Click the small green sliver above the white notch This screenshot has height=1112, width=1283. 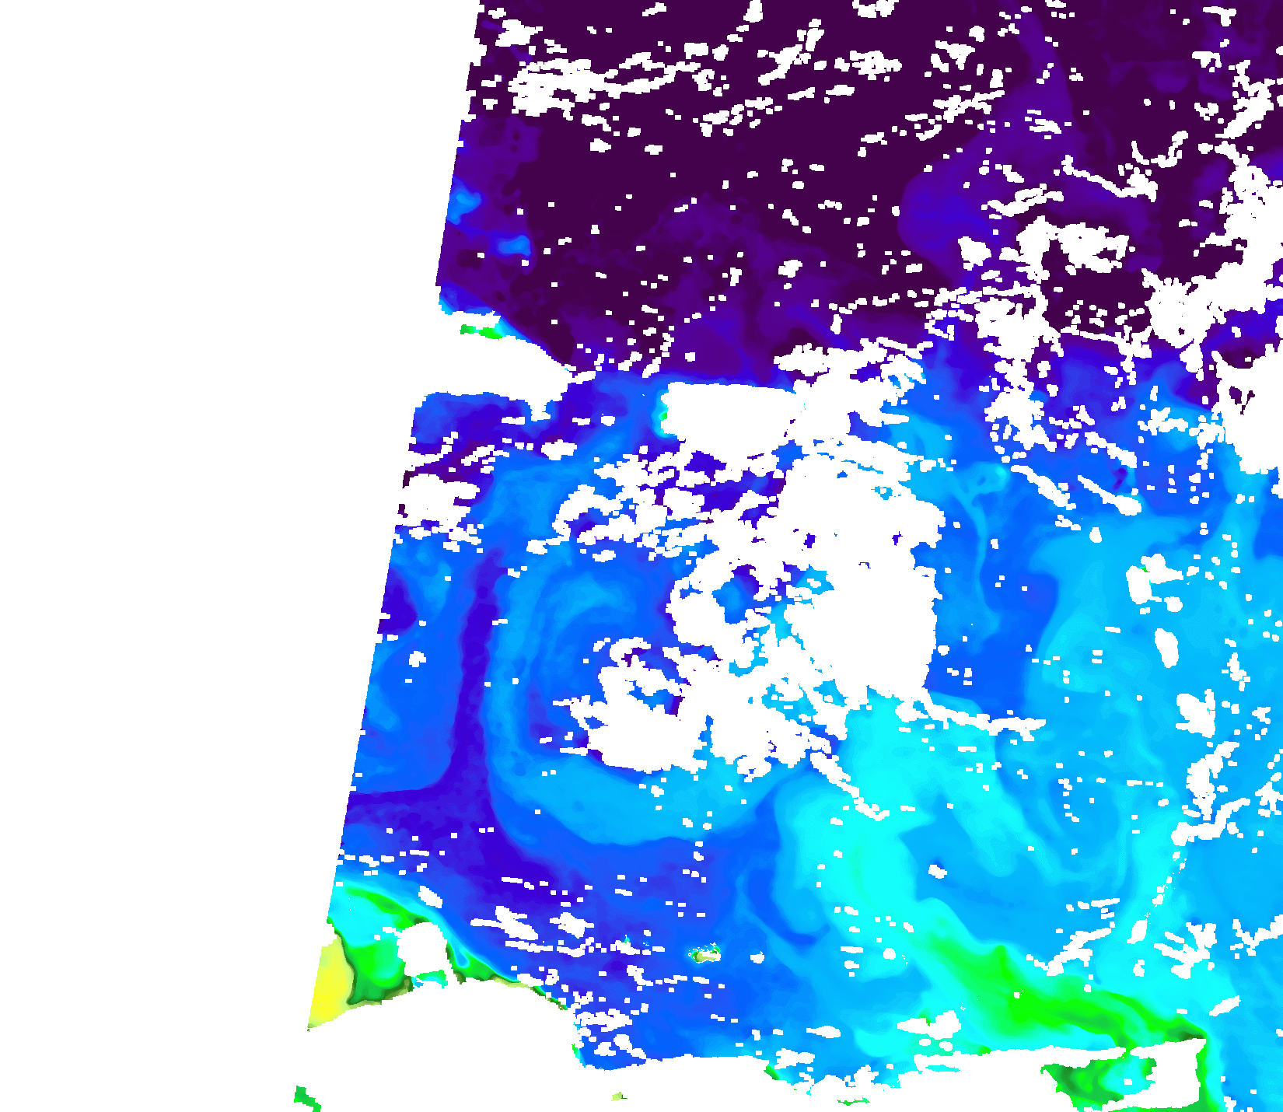478,331
